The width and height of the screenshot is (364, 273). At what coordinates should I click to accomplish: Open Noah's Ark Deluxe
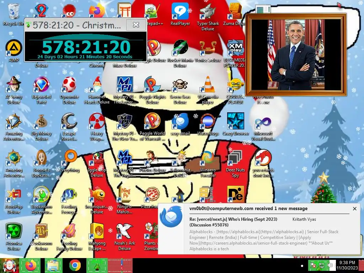pos(125,237)
